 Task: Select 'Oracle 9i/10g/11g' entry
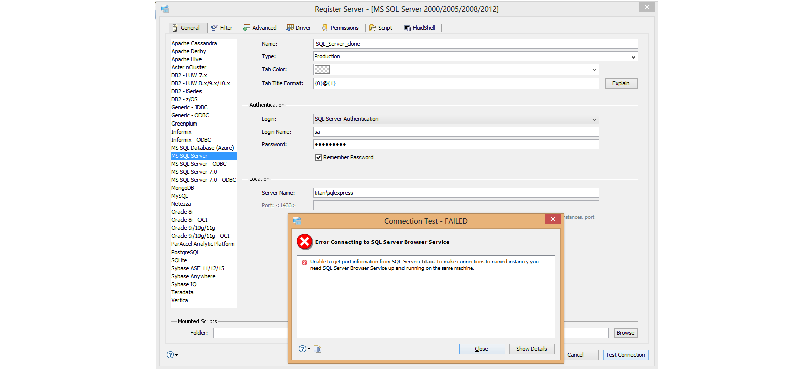[204, 228]
